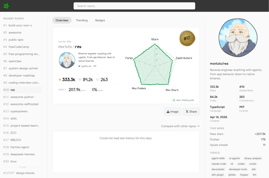Open #4 freeCodeCamp repo
Viewport: 269px width, 178px height.
[x=22, y=47]
